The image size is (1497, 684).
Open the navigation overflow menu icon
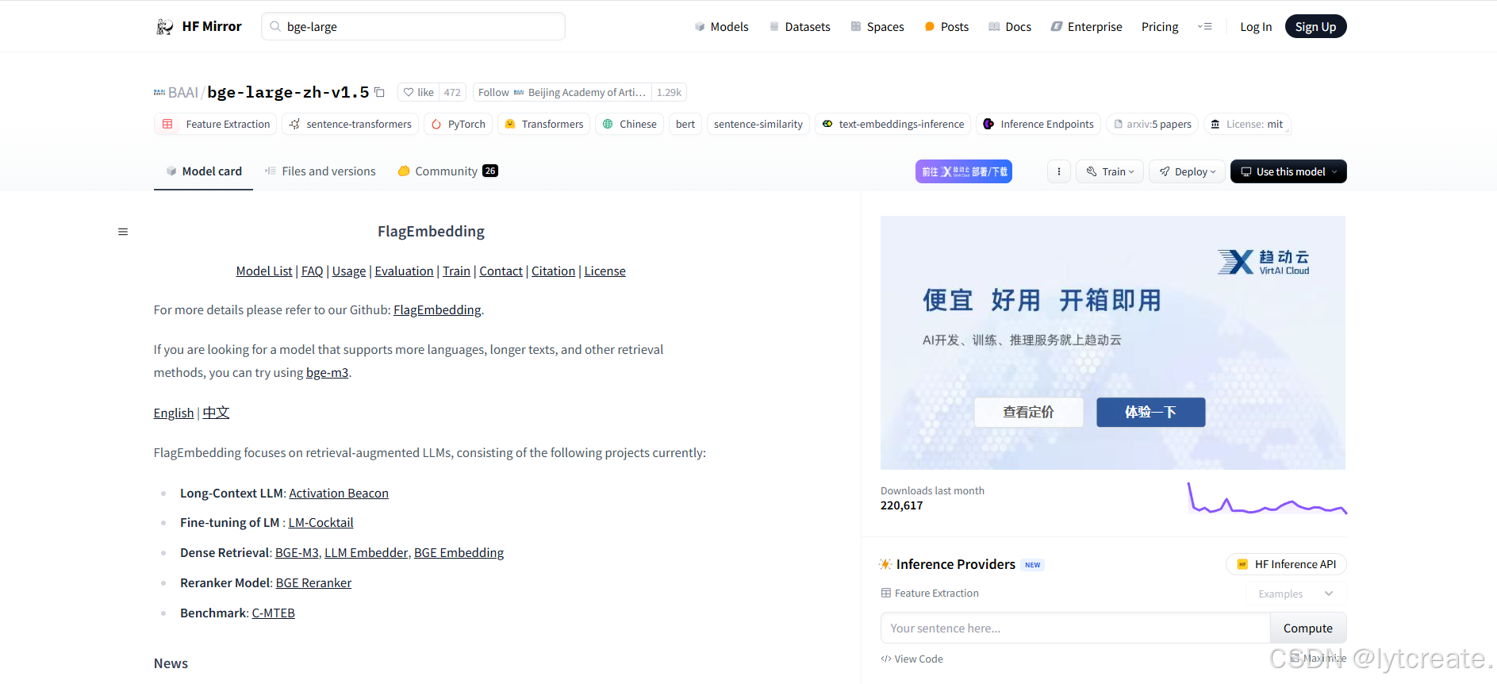pyautogui.click(x=1204, y=27)
